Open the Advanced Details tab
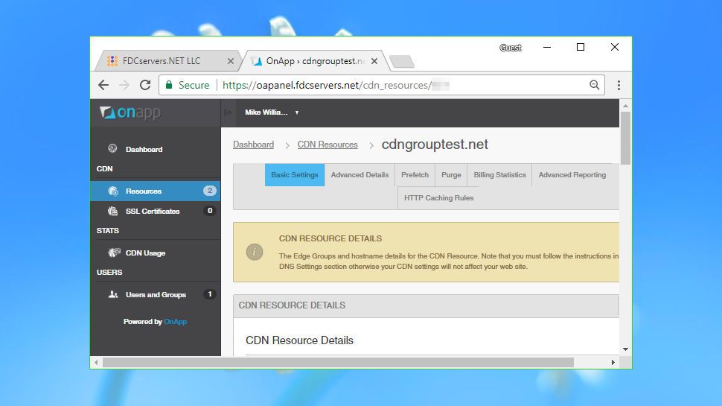Image resolution: width=722 pixels, height=406 pixels. tap(360, 174)
